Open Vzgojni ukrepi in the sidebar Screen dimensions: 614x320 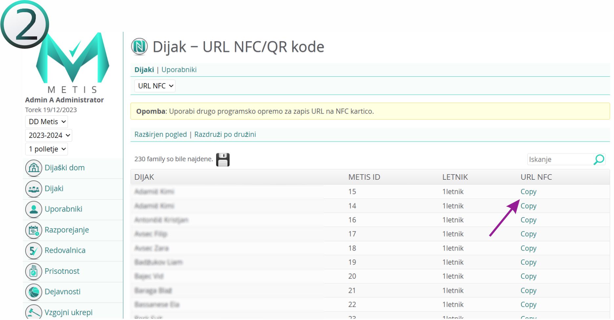pos(68,312)
